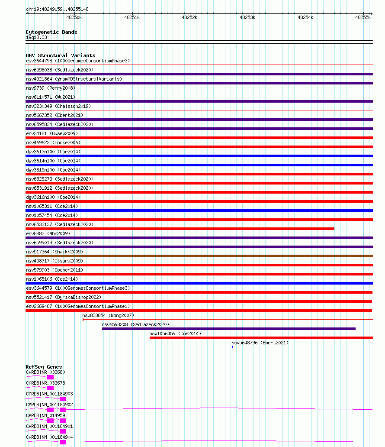
Task: Select nsv1065311 (Coe2014) label
Action: pyautogui.click(x=52, y=207)
